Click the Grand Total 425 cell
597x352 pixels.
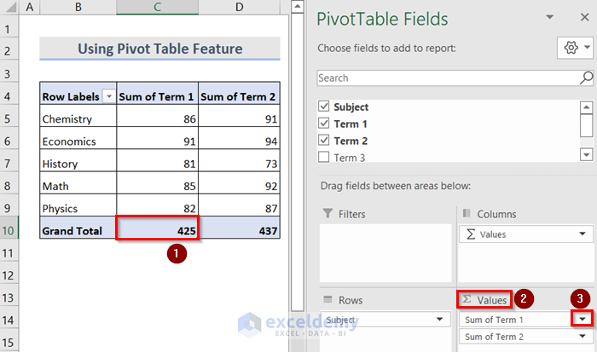(x=157, y=230)
